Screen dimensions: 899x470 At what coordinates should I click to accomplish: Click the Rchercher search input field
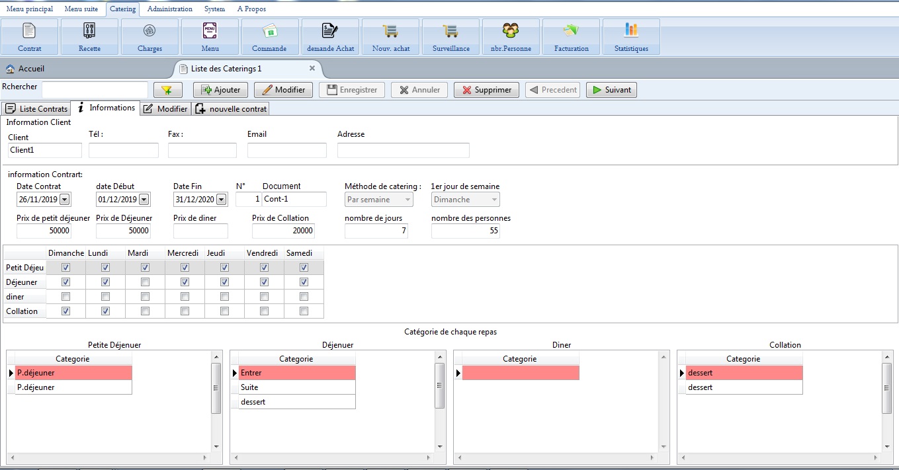(95, 89)
